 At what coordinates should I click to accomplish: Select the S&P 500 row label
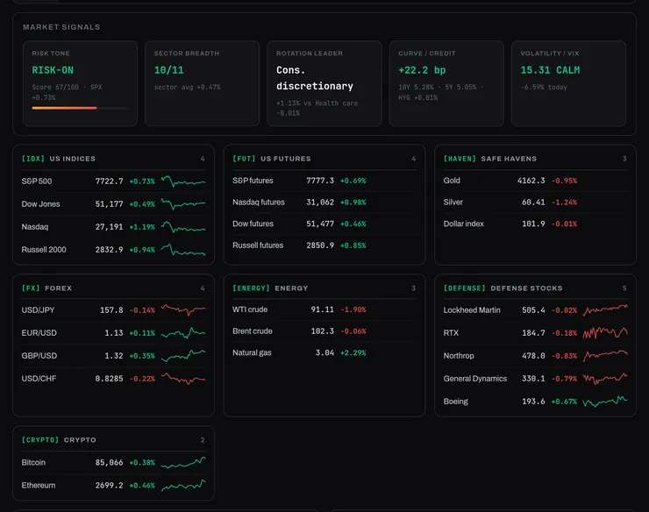click(x=37, y=181)
